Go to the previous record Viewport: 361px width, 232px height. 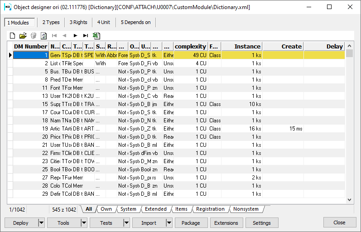pyautogui.click(x=64, y=35)
